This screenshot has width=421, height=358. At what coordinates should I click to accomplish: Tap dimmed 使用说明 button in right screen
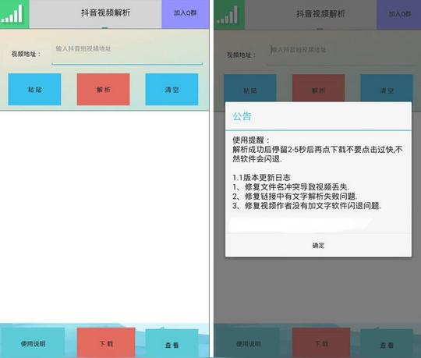[x=249, y=343]
